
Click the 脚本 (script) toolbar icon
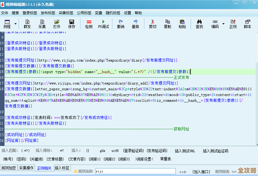[247, 24]
